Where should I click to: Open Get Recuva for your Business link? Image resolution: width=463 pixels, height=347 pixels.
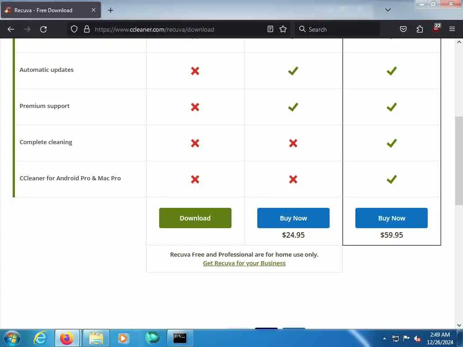pyautogui.click(x=244, y=263)
